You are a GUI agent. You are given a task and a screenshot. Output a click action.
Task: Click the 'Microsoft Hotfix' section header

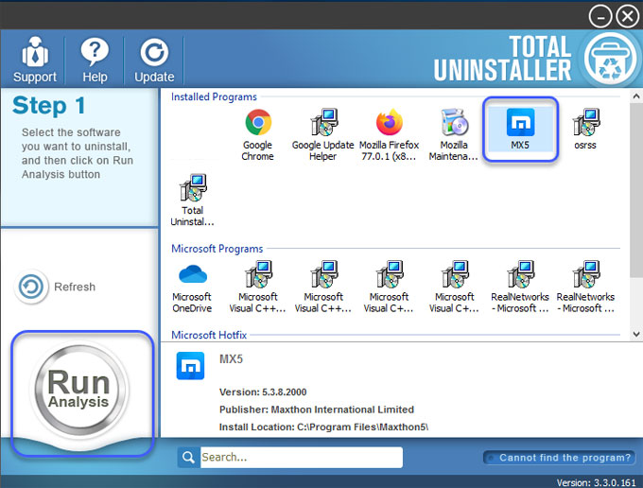[x=209, y=335]
